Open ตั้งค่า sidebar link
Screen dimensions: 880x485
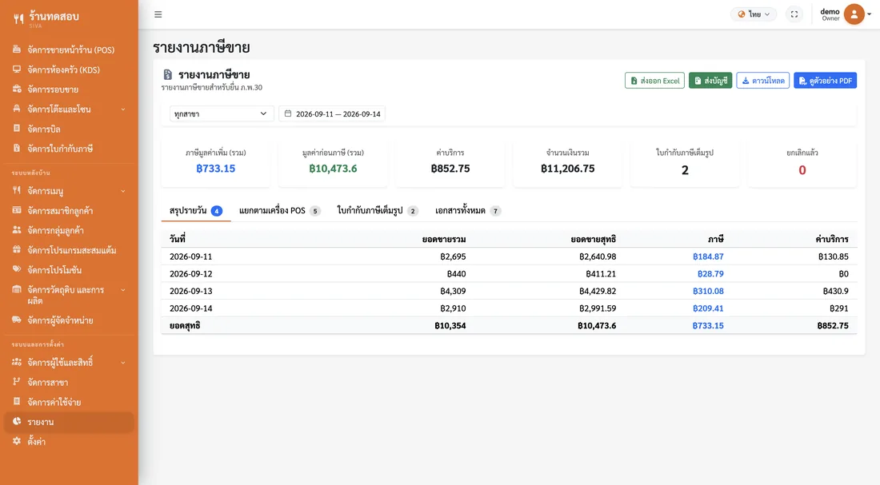pyautogui.click(x=69, y=441)
